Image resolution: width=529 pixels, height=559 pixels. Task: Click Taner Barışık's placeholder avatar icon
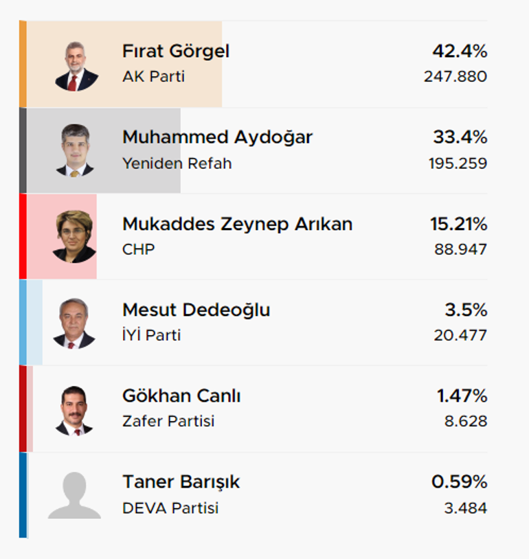75,495
